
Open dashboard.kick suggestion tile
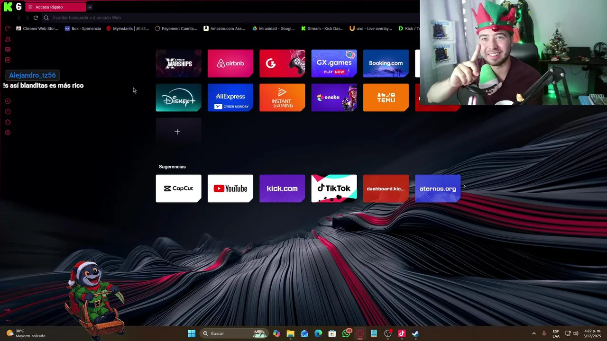pyautogui.click(x=386, y=188)
